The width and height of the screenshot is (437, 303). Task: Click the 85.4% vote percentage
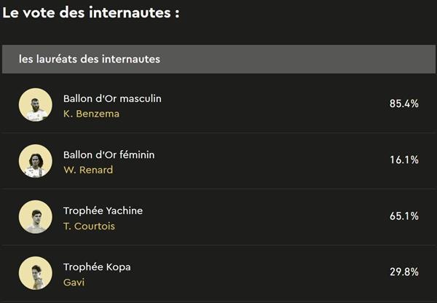tap(403, 104)
